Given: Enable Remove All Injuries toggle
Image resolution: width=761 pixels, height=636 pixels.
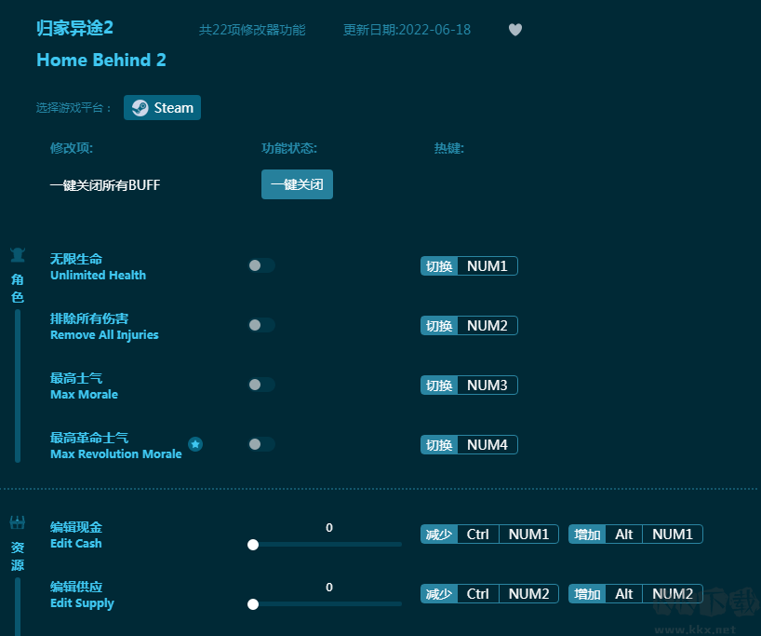Looking at the screenshot, I should point(261,326).
